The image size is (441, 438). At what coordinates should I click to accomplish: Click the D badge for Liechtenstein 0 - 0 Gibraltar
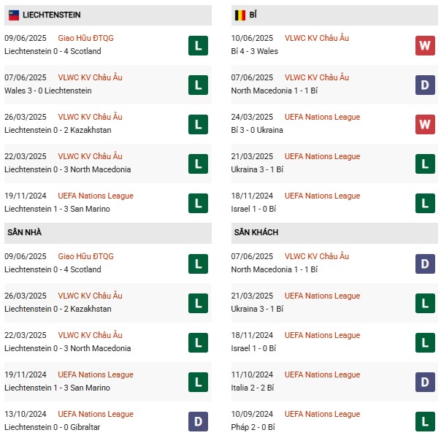198,421
